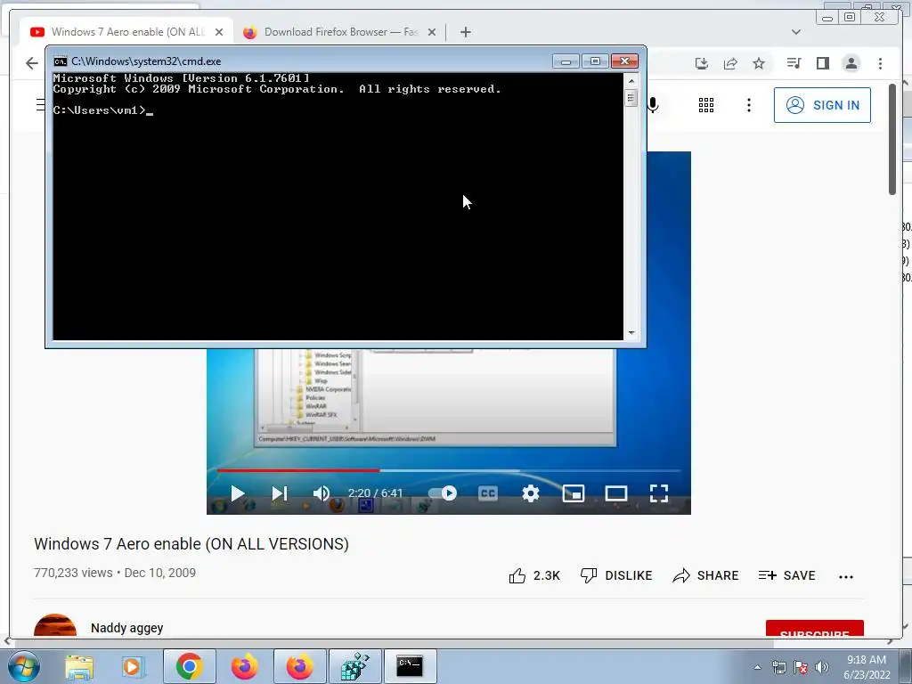
Task: Skip to next video
Action: tap(280, 493)
